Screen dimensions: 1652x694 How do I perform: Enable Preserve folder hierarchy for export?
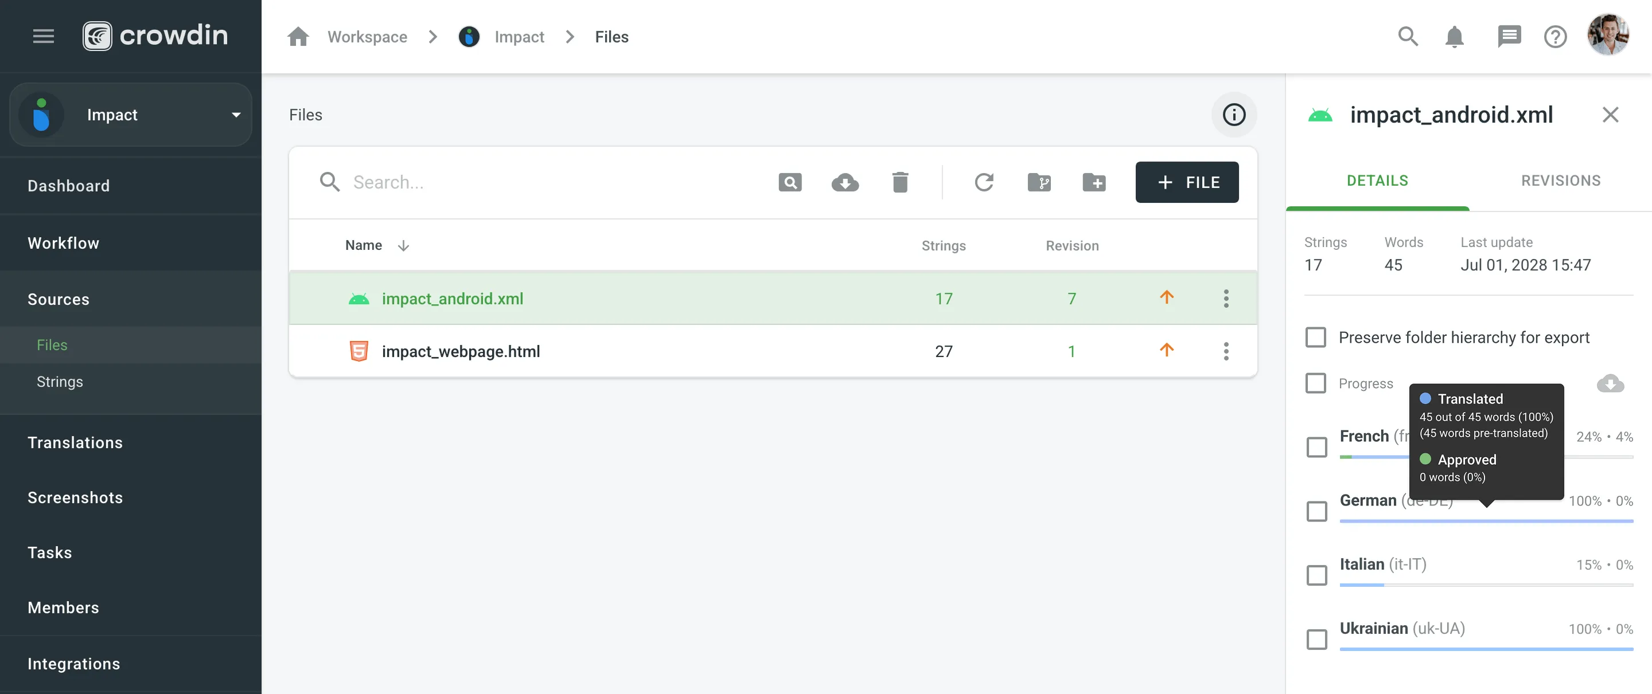[1316, 337]
